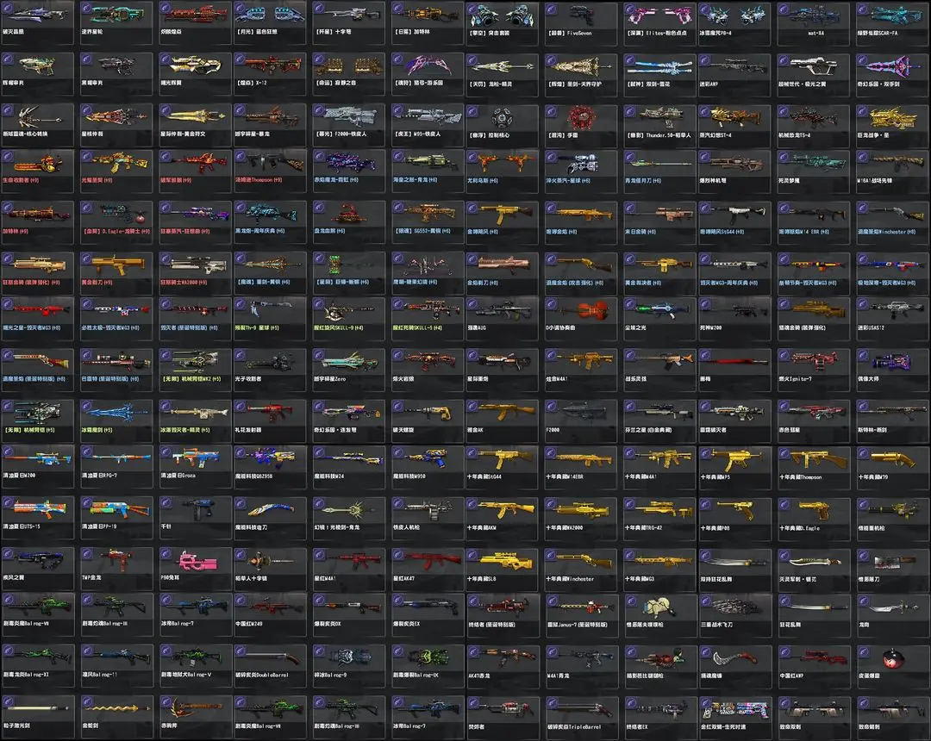This screenshot has width=931, height=741.
Task: Click the 【深渊】Elites pink dual pistols thumbnail
Action: pyautogui.click(x=660, y=16)
